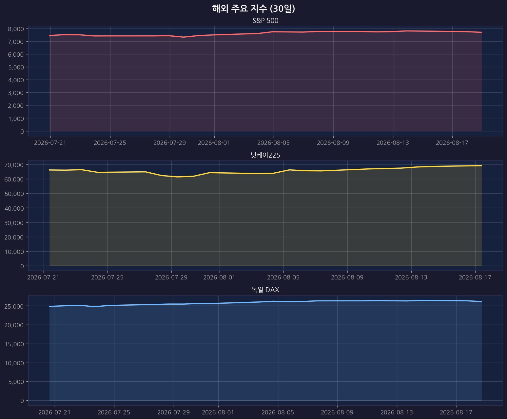Click 2026-08-01 label under 닛케이225 chart
507x419 pixels.
pyautogui.click(x=220, y=277)
